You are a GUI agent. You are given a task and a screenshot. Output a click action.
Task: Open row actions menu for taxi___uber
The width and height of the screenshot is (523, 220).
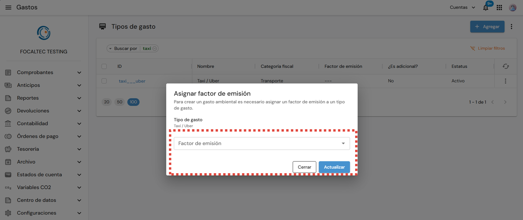505,81
